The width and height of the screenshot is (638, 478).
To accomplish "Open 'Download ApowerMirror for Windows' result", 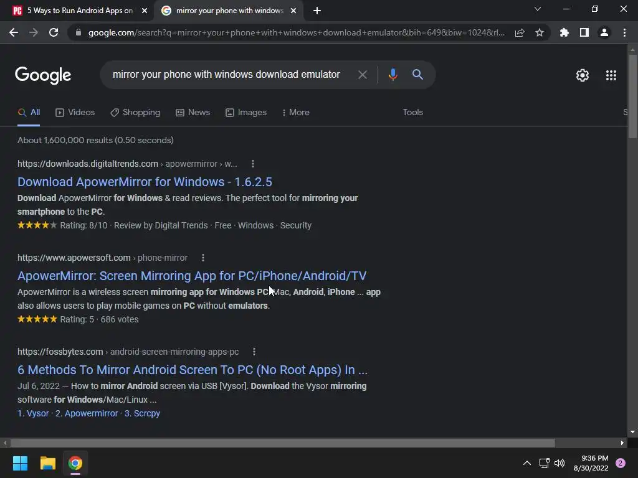I will pos(145,182).
